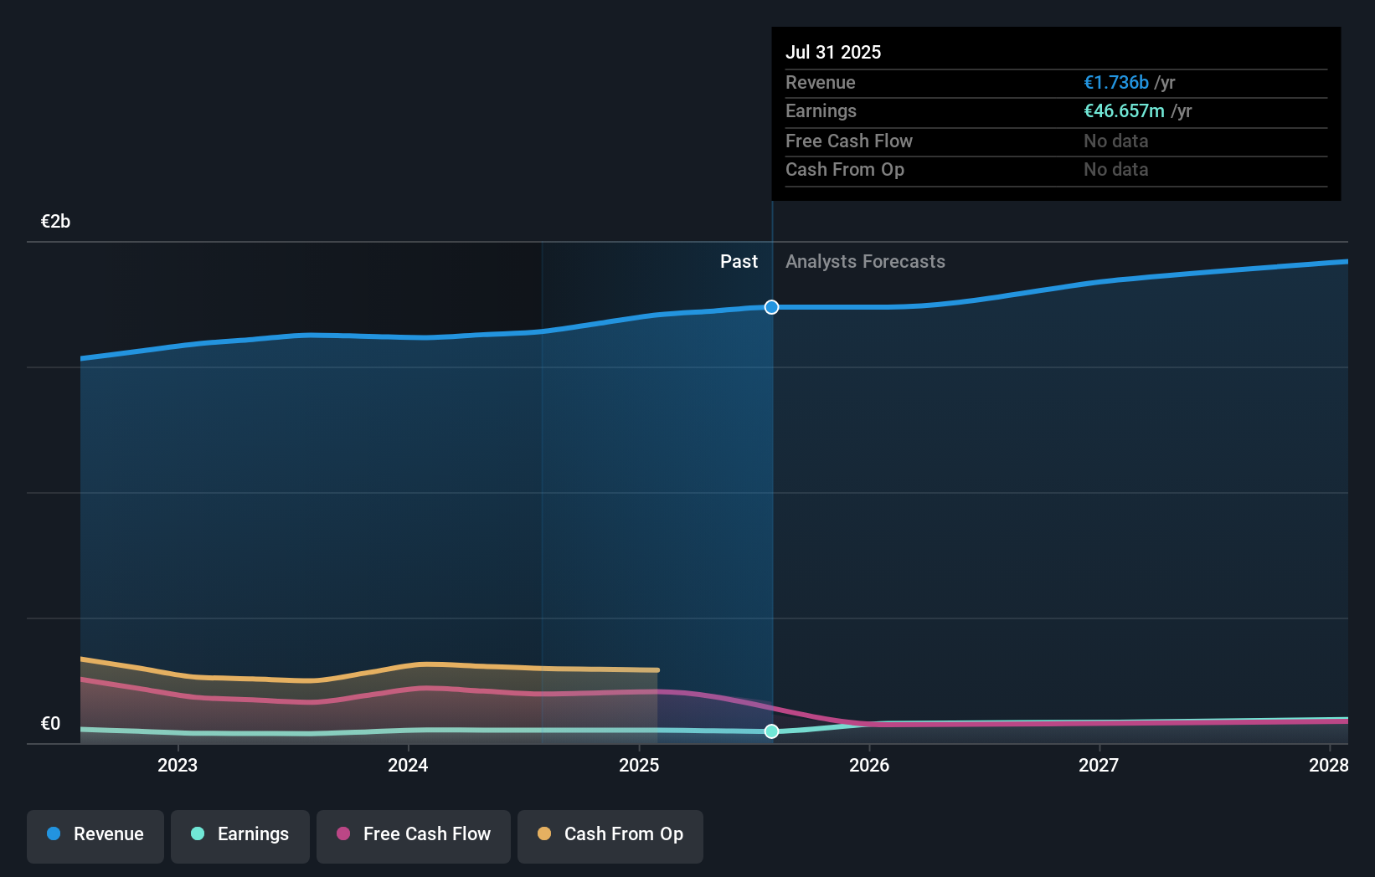The height and width of the screenshot is (877, 1375).
Task: Select the blue Revenue legend dot
Action: point(53,834)
